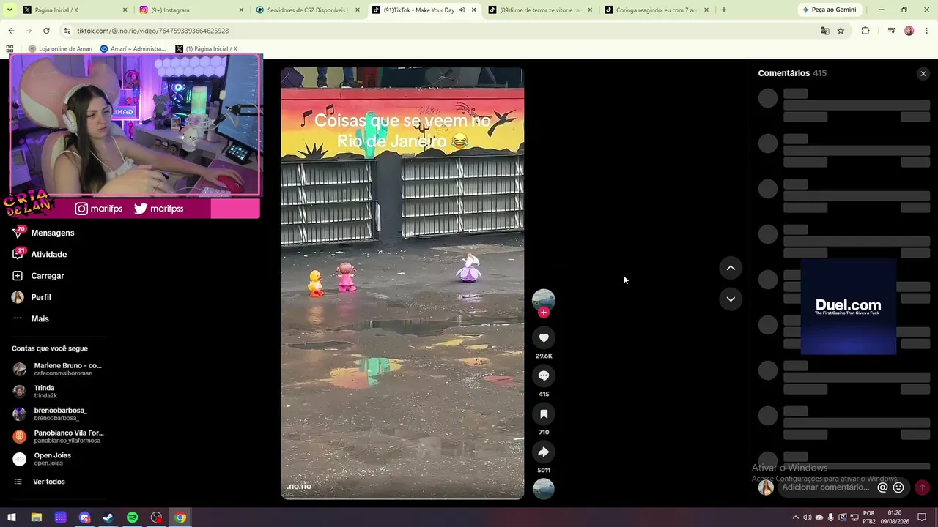Viewport: 938px width, 527px height.
Task: Click the Chrome icon in the taskbar
Action: [180, 517]
